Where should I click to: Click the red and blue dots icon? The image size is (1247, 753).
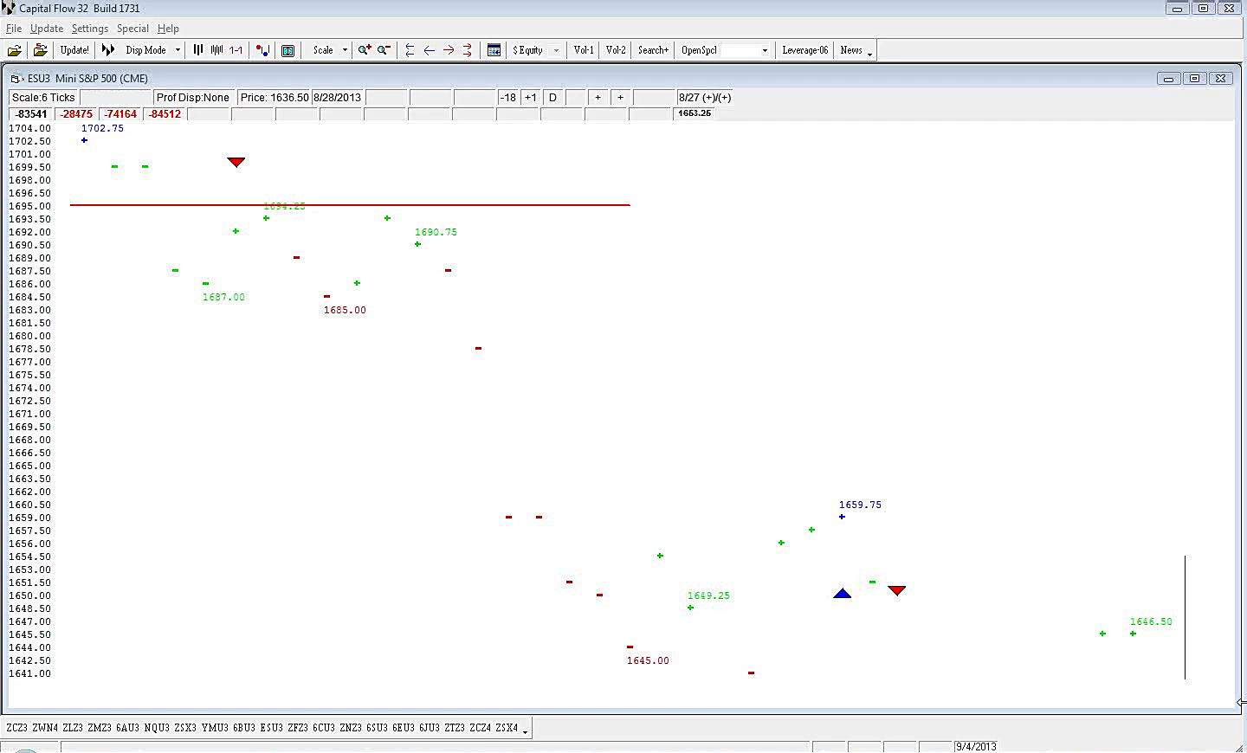tap(262, 50)
